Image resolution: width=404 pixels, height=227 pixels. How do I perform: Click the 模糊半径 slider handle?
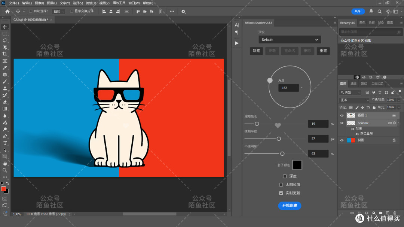[279, 139]
